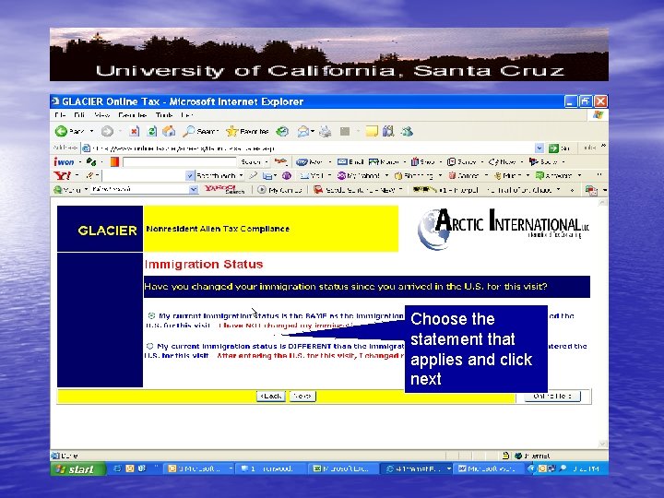Switch to Microsoft Word taskbar item
This screenshot has height=498, width=664.
click(x=488, y=468)
